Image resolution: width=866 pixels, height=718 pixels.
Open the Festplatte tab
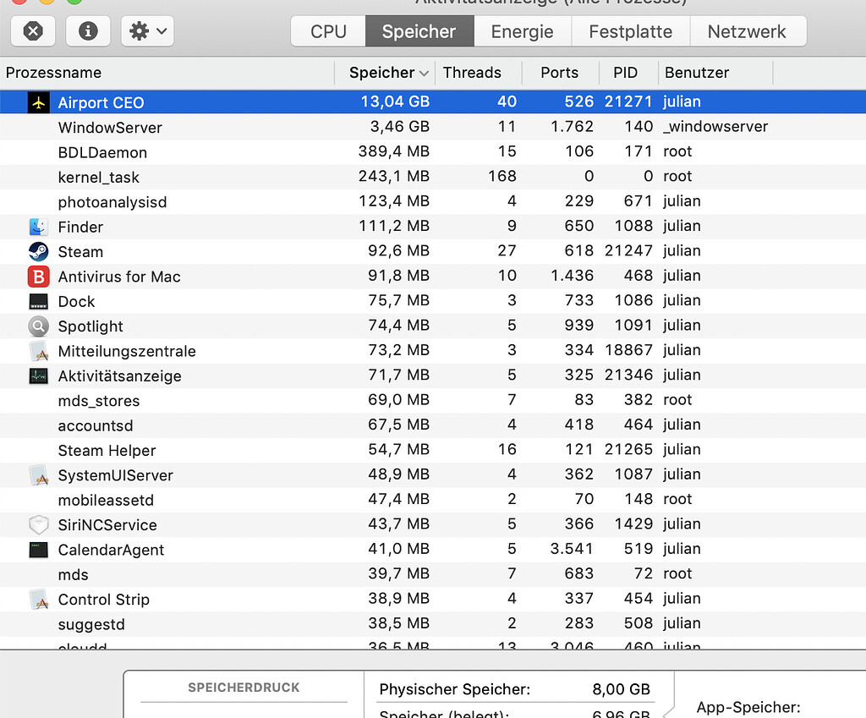tap(631, 31)
